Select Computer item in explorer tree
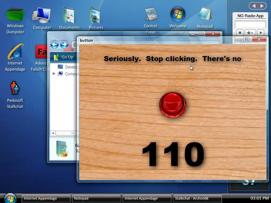The image size is (271, 203). (x=68, y=74)
